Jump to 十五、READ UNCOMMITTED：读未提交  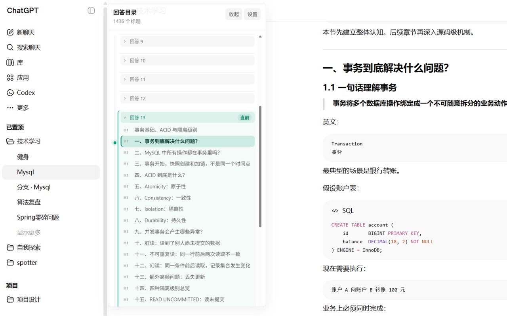tap(188, 299)
